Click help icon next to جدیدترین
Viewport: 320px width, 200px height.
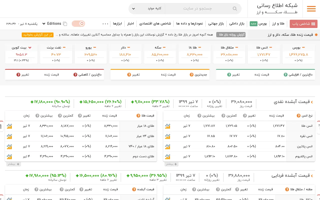[x=192, y=74]
